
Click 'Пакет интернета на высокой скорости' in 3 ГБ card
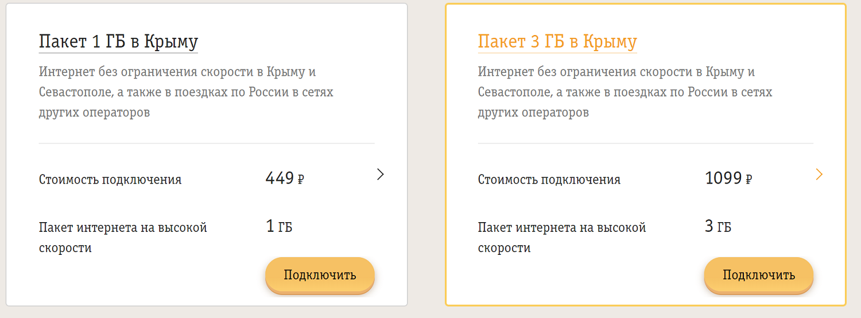[x=562, y=238]
